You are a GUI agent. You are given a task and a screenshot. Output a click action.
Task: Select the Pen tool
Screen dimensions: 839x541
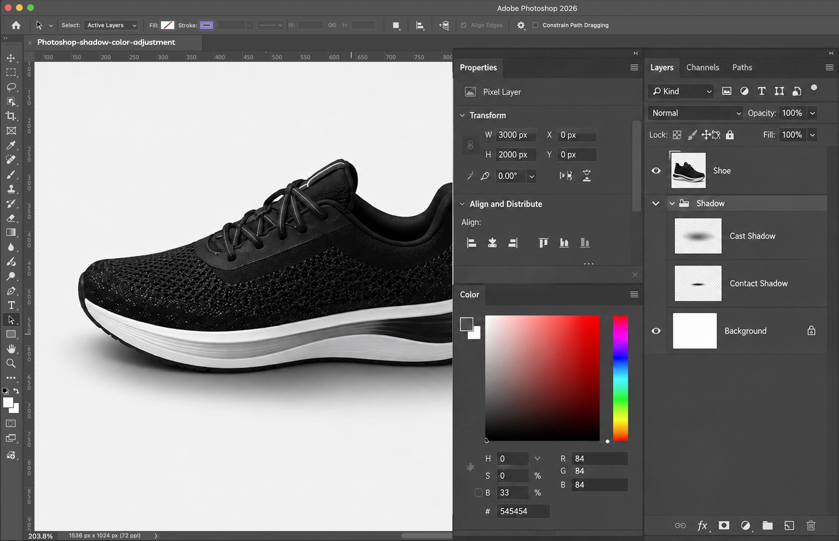pos(11,291)
